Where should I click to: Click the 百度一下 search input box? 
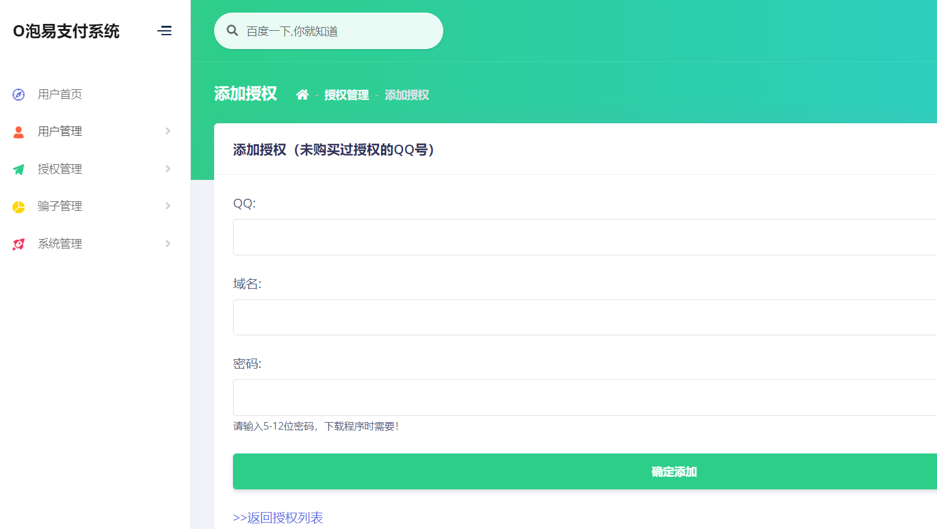coord(327,30)
